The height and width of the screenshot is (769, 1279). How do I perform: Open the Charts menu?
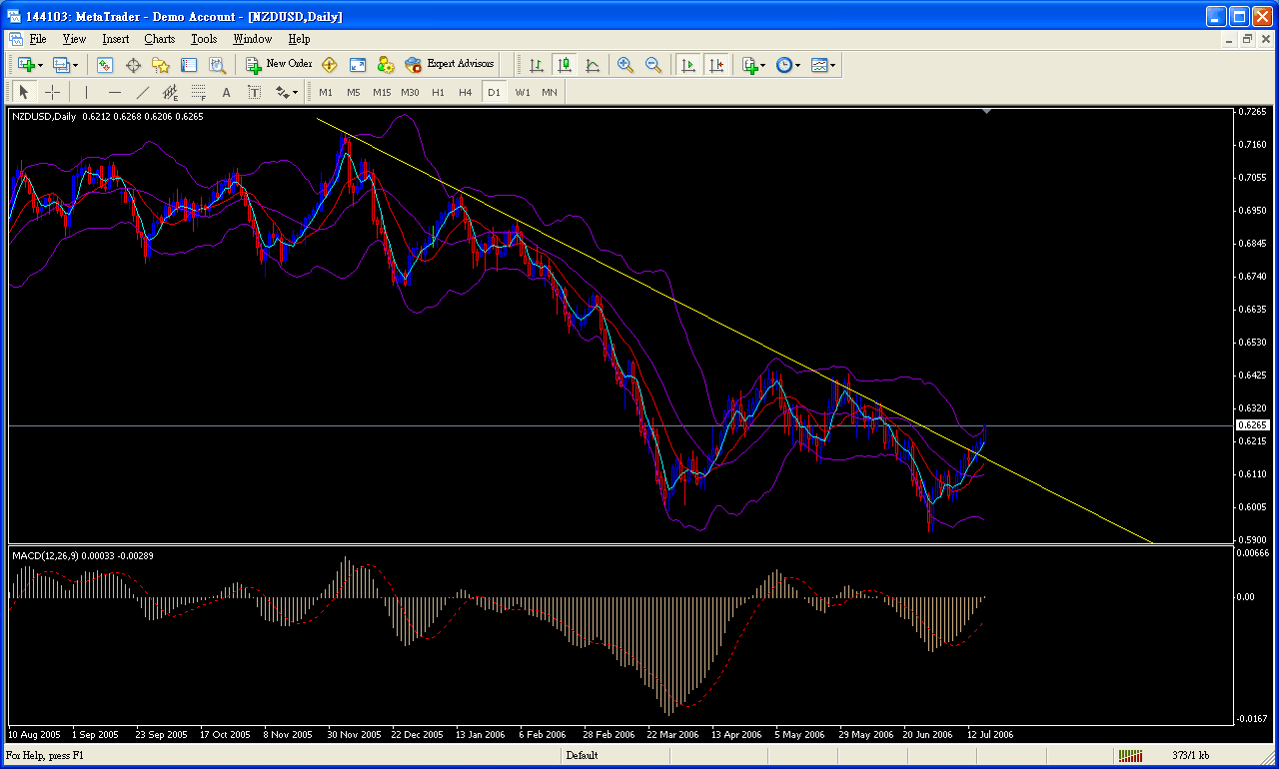tap(159, 39)
